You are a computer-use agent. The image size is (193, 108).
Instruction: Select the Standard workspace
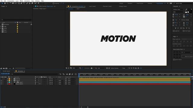(130, 3)
